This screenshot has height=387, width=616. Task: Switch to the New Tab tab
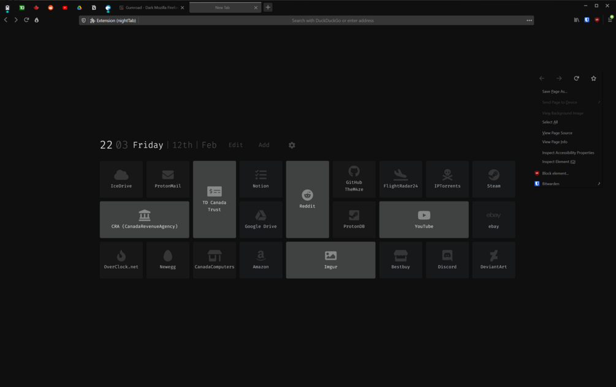pos(222,7)
